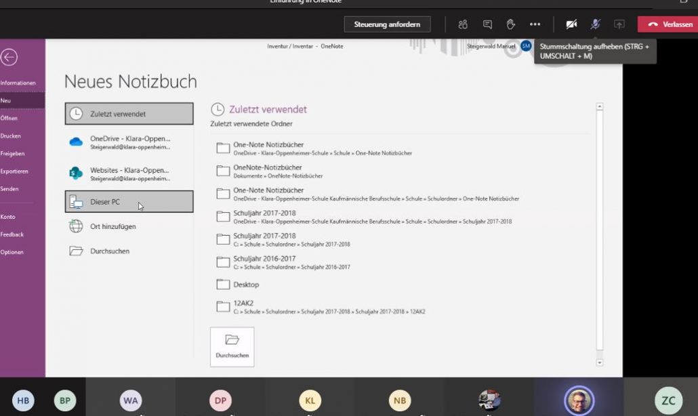Unmute the microphone
Image resolution: width=698 pixels, height=416 pixels.
(x=595, y=24)
